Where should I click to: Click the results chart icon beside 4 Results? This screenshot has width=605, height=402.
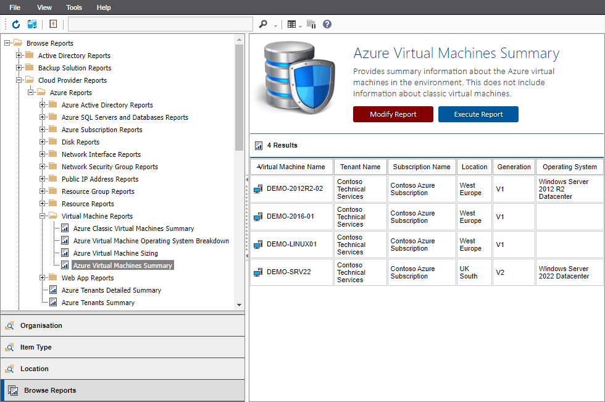coord(259,146)
